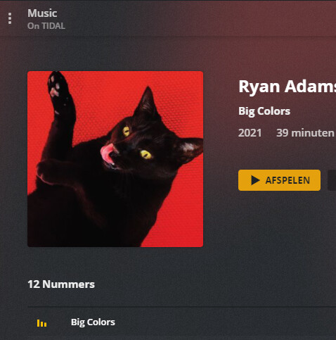
Task: Click the 2021 release year
Action: (250, 133)
